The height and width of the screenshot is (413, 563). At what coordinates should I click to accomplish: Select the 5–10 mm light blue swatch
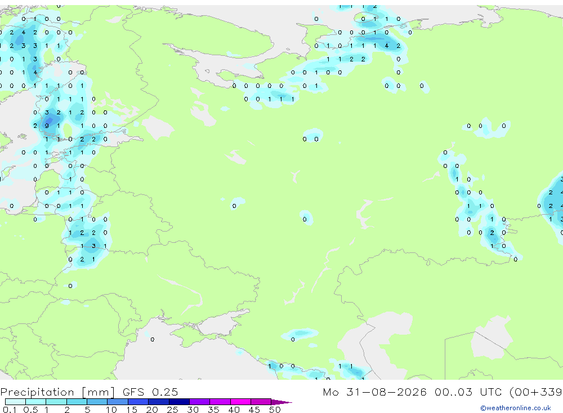97,402
